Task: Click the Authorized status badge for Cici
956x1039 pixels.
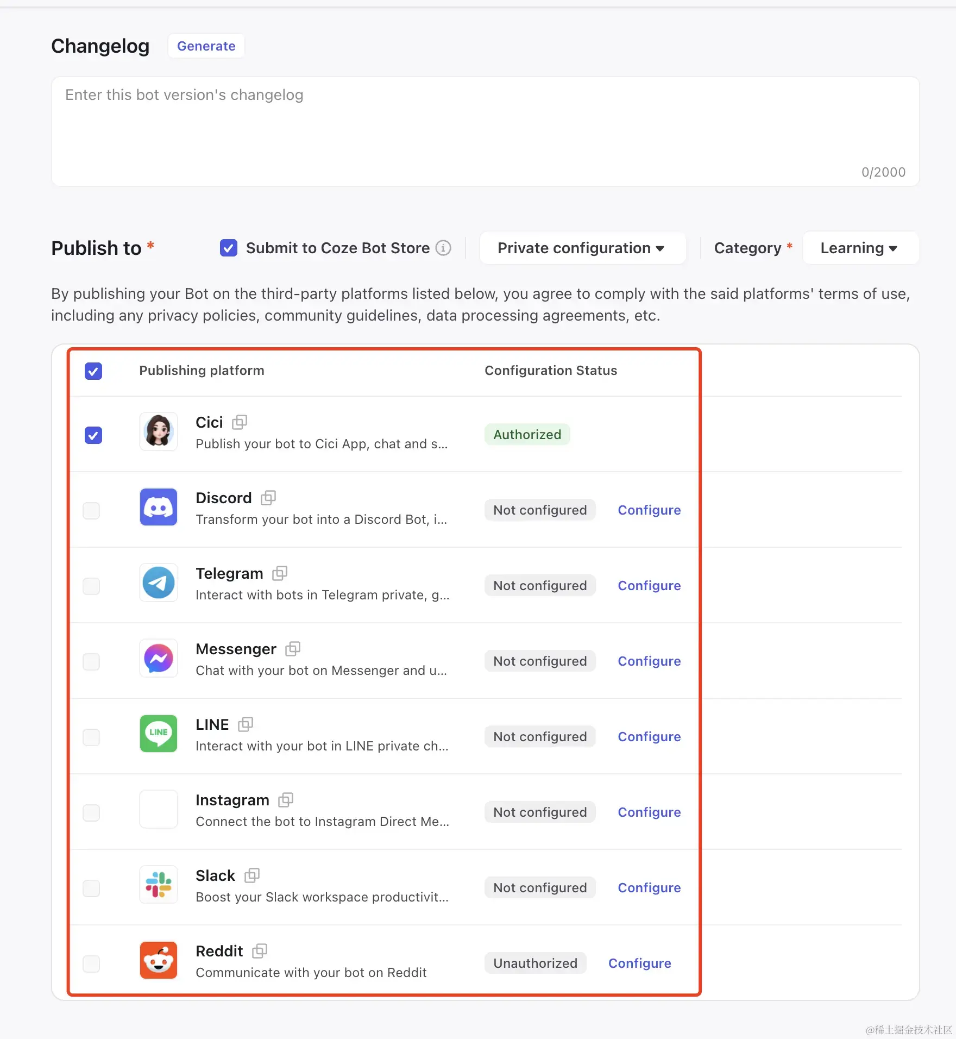Action: tap(527, 435)
